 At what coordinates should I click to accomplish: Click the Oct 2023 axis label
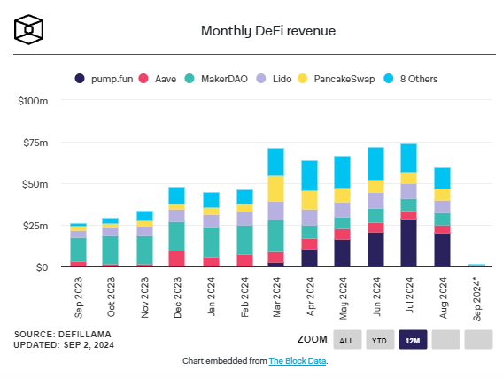coord(111,297)
